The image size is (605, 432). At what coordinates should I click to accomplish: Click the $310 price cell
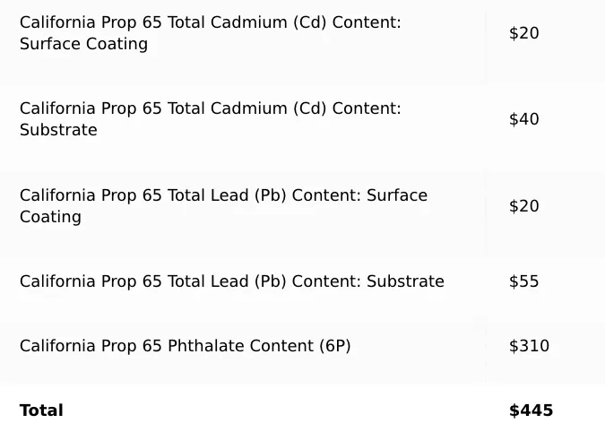point(529,346)
